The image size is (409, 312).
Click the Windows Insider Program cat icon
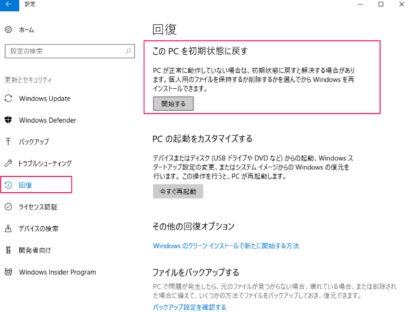8,272
